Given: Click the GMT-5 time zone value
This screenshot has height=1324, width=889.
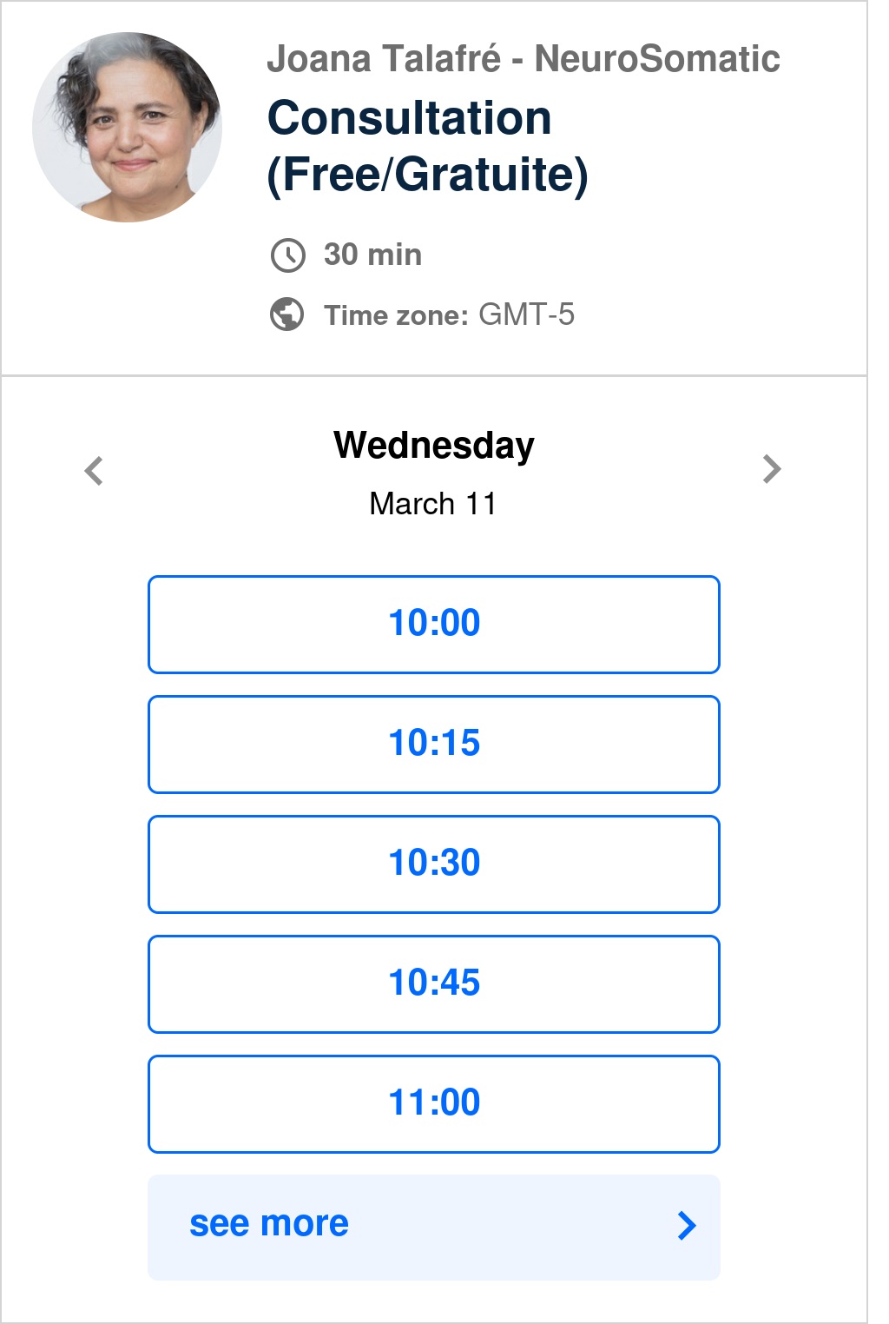Looking at the screenshot, I should [526, 314].
